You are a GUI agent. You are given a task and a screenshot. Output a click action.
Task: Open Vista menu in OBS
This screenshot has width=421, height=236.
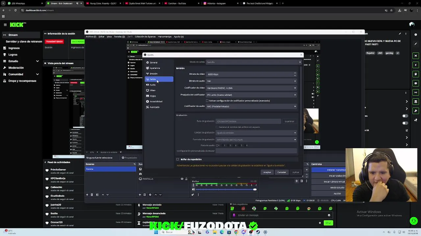[109, 36]
